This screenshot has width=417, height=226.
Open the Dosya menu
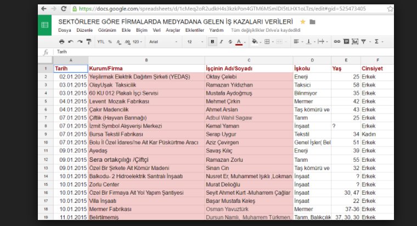pyautogui.click(x=65, y=30)
